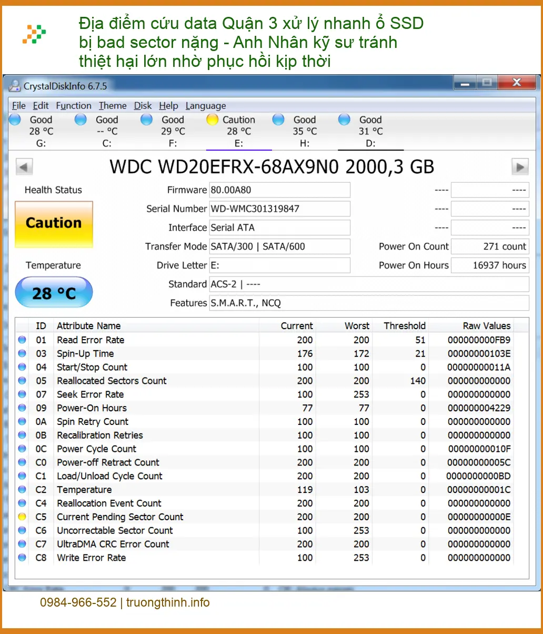
Task: Click status orb of Load/Unload Cycle Count row
Action: point(22,475)
